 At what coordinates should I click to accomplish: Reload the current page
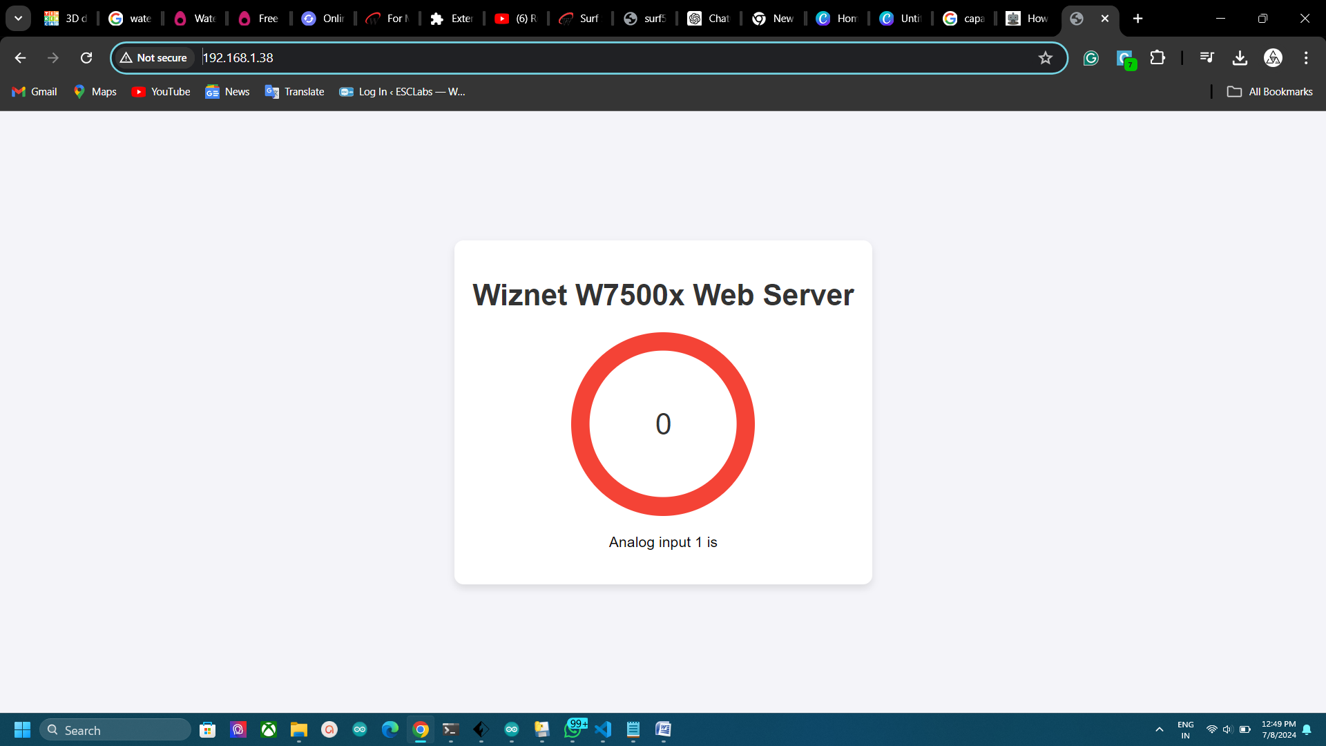point(86,58)
